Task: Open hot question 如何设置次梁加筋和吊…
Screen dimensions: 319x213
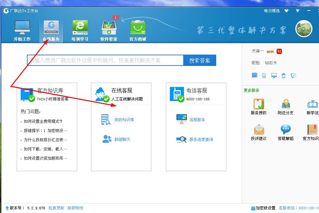Action: (x=45, y=158)
